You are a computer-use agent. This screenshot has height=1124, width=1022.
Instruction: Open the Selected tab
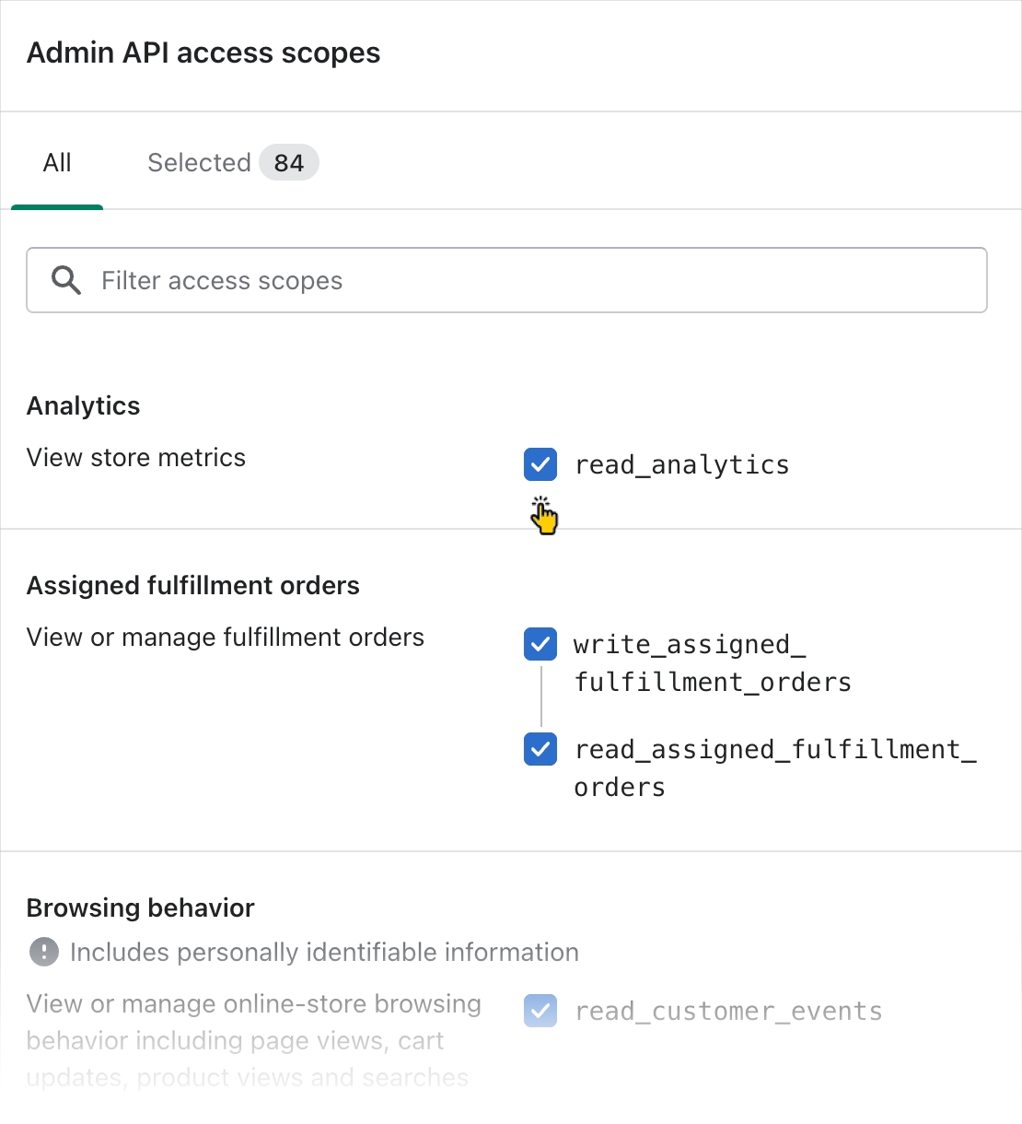(200, 163)
